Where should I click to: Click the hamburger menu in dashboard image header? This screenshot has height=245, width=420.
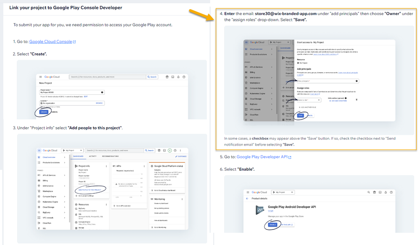[x=39, y=151]
